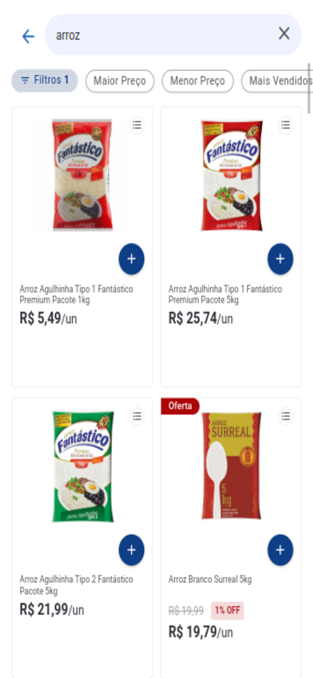Add Arroz Agulhinha Tipo 2 with plus button

pos(131,550)
